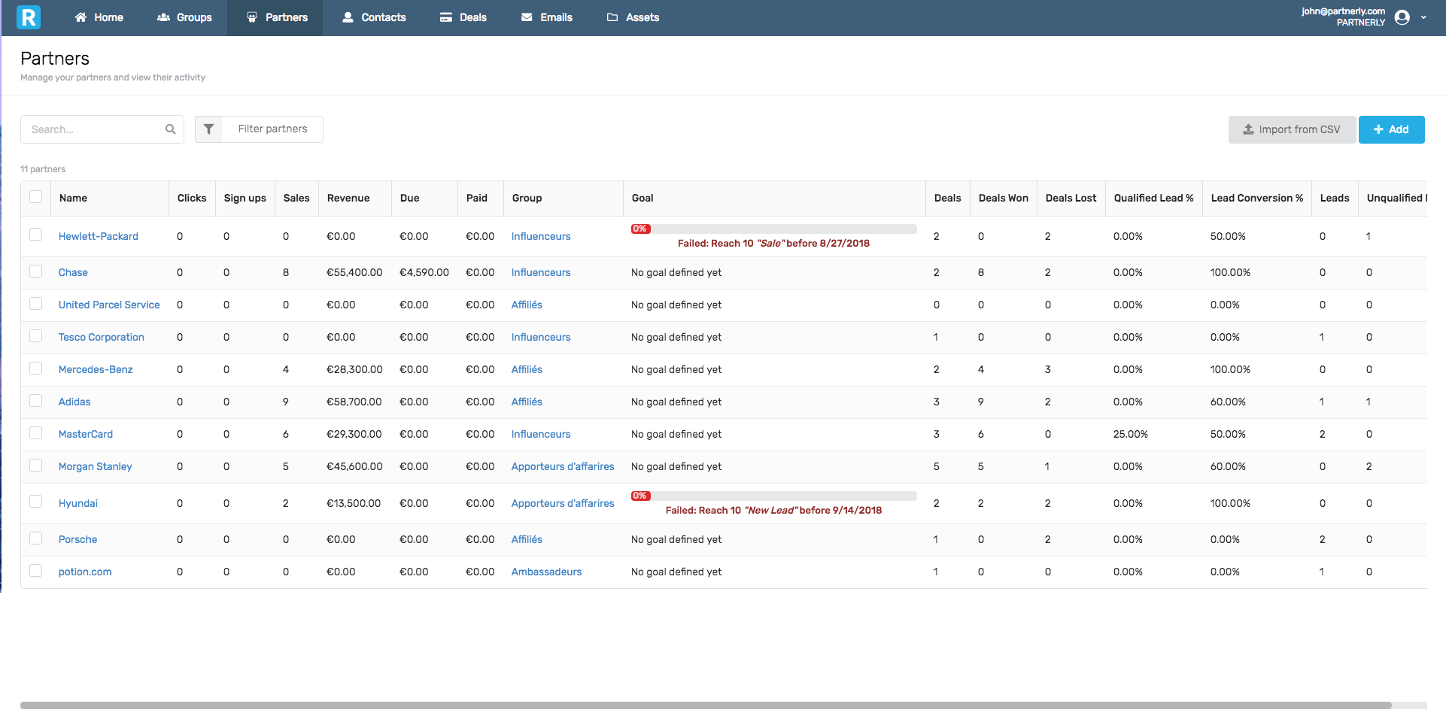Check the Tesco Corporation row checkbox

(35, 335)
